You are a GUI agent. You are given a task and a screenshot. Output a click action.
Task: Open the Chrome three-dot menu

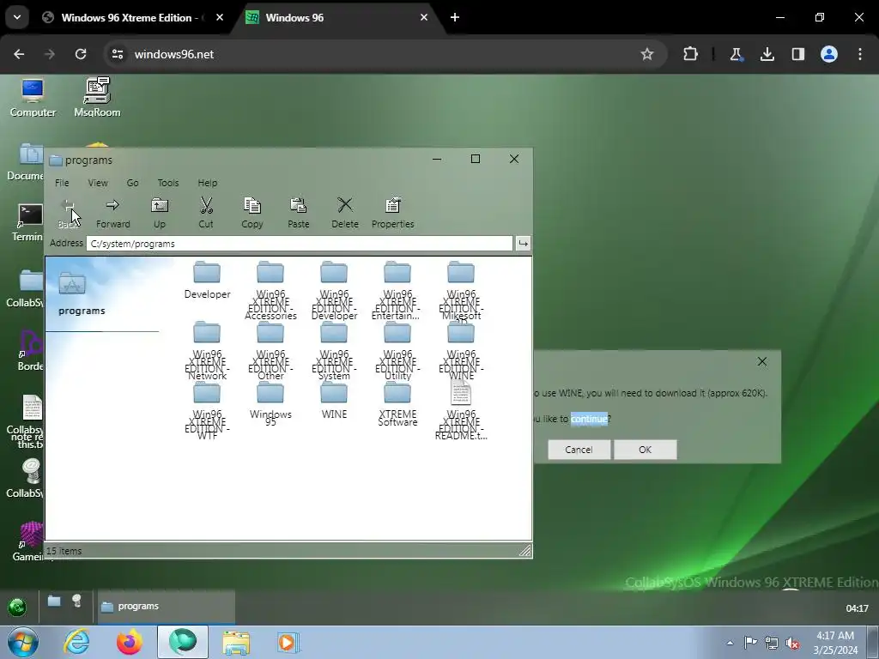coord(860,54)
